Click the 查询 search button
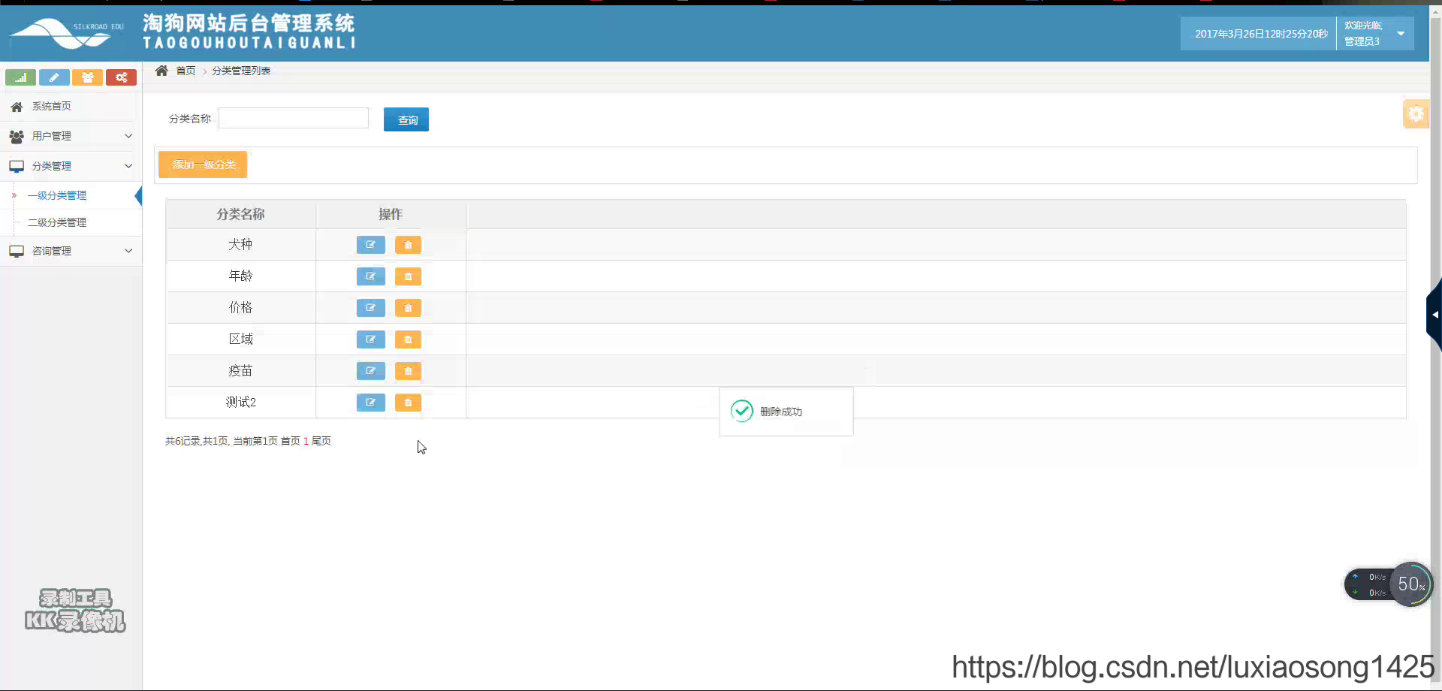Screen dimensions: 1442x691 click(x=406, y=119)
